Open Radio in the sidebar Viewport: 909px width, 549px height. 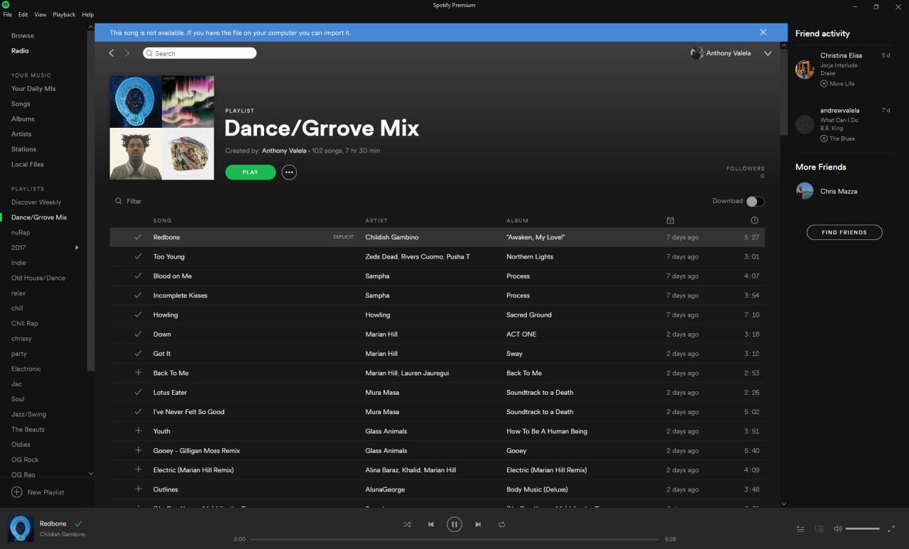coord(20,51)
